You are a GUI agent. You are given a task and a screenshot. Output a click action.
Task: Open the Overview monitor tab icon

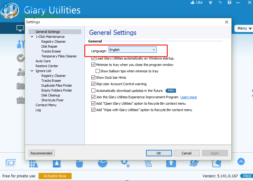20,28
